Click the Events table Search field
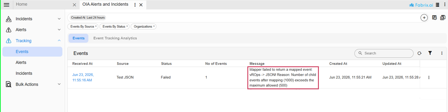448x112 pixels. click(384, 53)
